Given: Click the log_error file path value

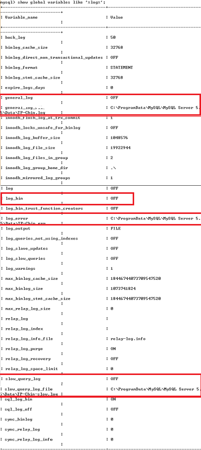Looking at the screenshot, I should pyautogui.click(x=155, y=218).
